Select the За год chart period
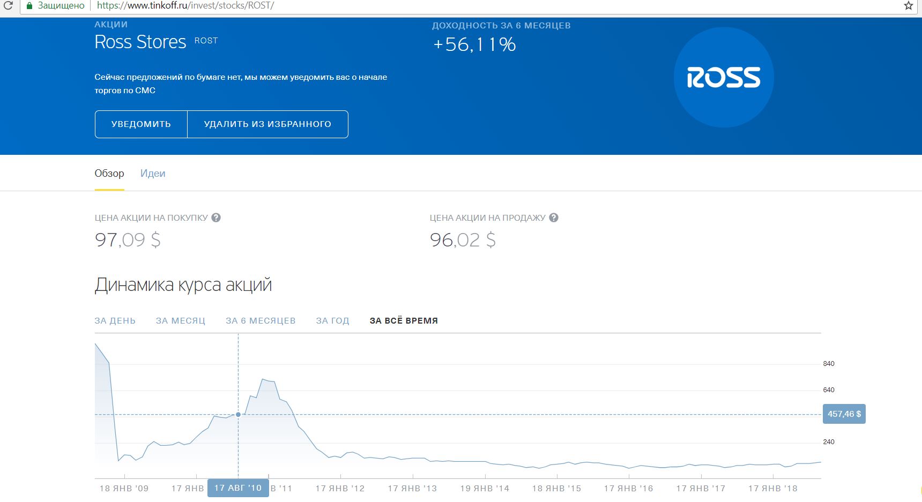The width and height of the screenshot is (922, 502). 332,321
